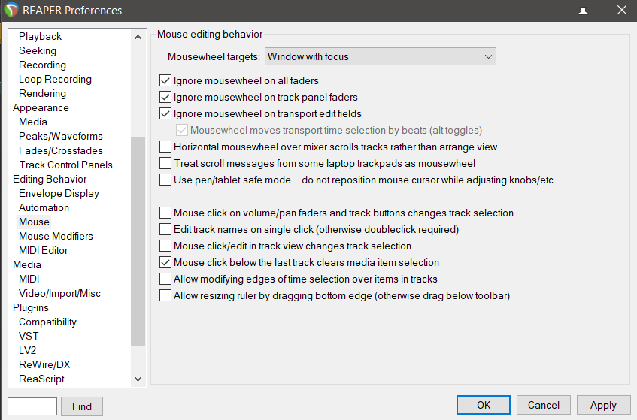Select Editing Behavior category in the tree
Image resolution: width=637 pixels, height=420 pixels.
click(50, 180)
